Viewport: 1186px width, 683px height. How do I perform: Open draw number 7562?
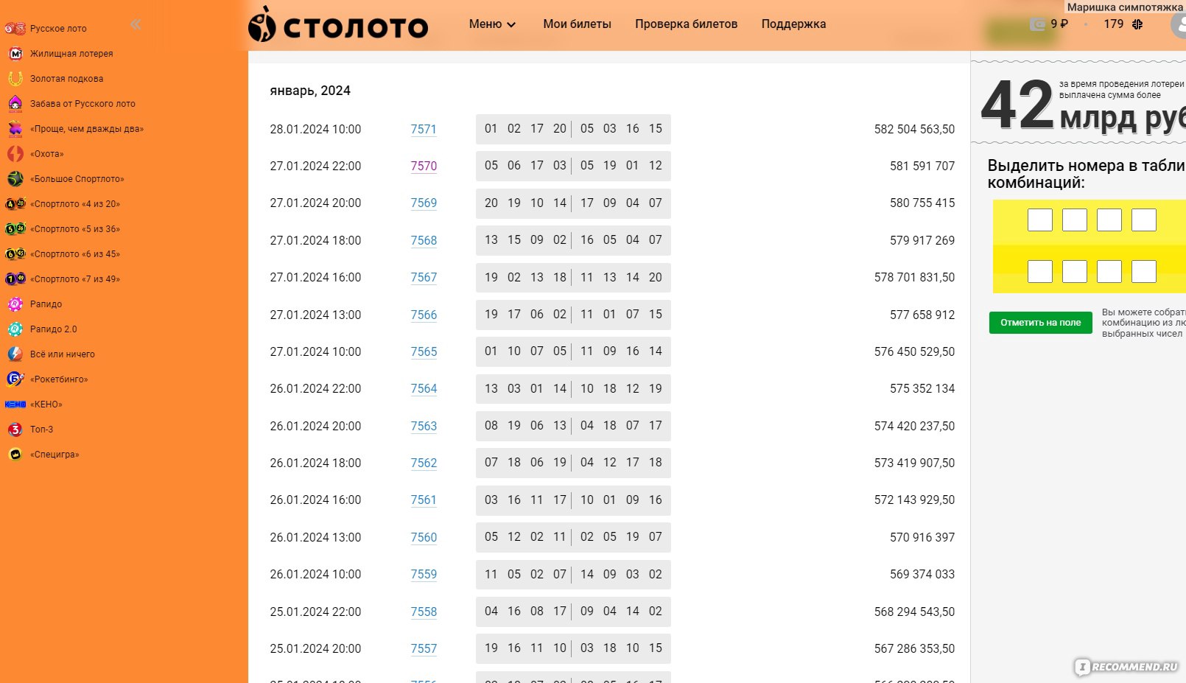coord(424,463)
